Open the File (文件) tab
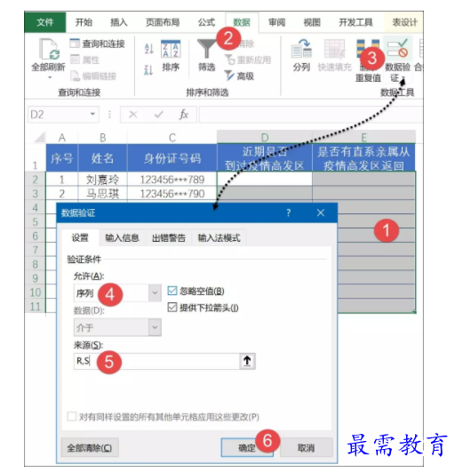This screenshot has width=455, height=473. (45, 22)
